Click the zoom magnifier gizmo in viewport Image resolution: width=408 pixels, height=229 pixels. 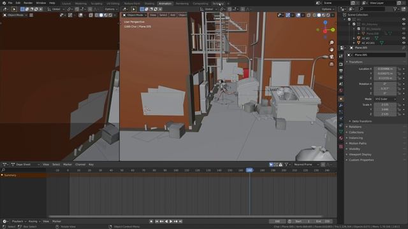pyautogui.click(x=331, y=43)
